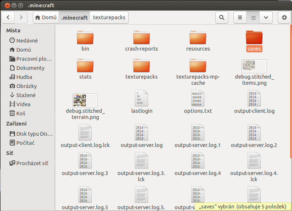The height and width of the screenshot is (211, 292).
Task: Select the options.txt file icon
Action: [x=198, y=98]
